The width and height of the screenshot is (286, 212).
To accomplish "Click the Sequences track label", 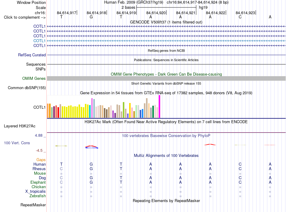I will [36, 64].
